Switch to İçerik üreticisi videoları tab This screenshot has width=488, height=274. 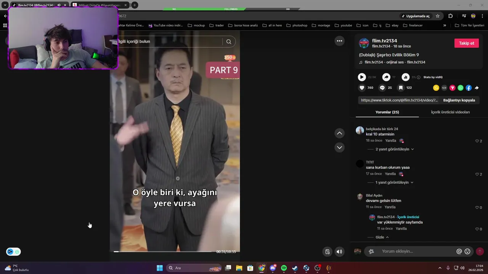[x=450, y=112]
